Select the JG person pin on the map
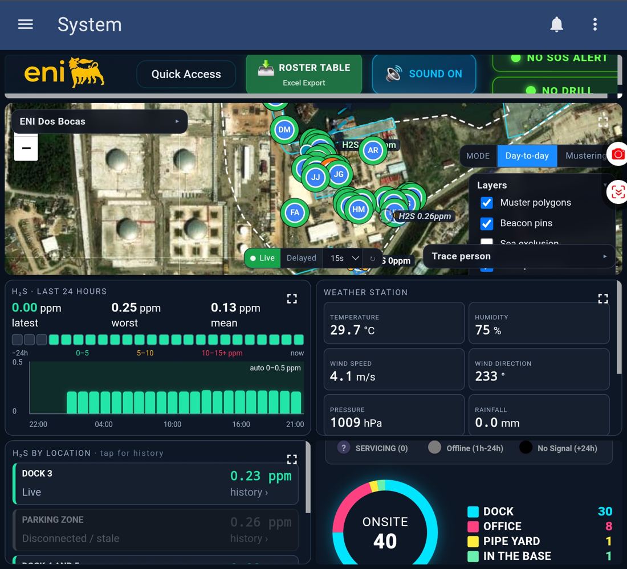The image size is (627, 569). pyautogui.click(x=339, y=174)
